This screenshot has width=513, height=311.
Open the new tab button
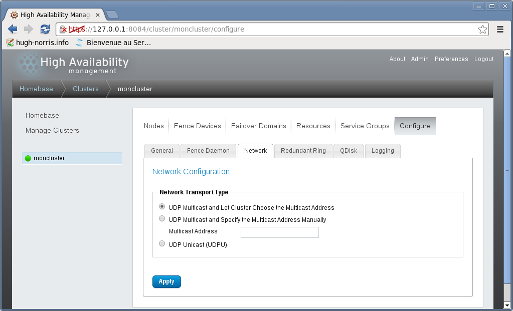pyautogui.click(x=112, y=14)
